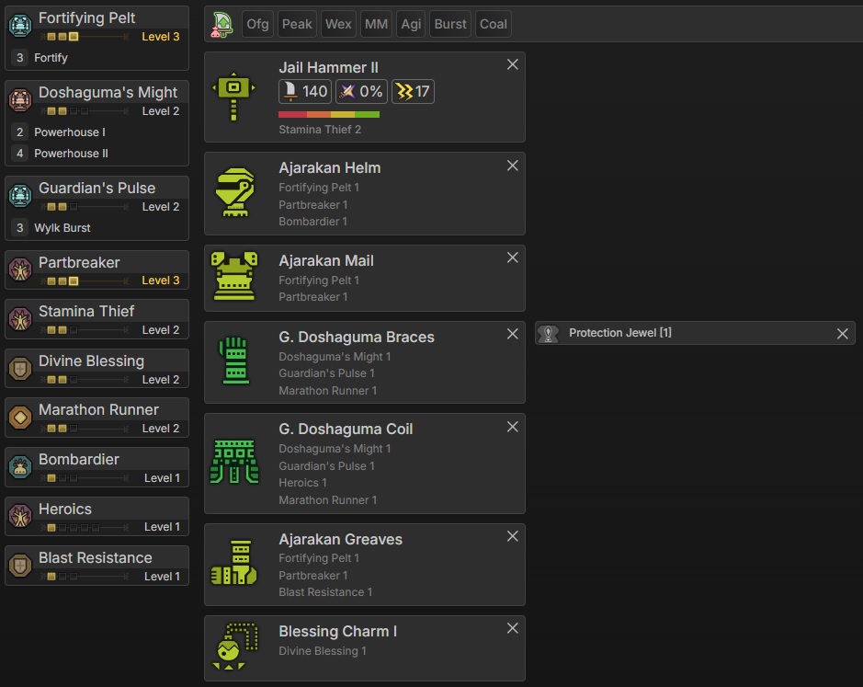863x687 pixels.
Task: Remove the Jail Hammer II weapon
Action: pyautogui.click(x=513, y=64)
